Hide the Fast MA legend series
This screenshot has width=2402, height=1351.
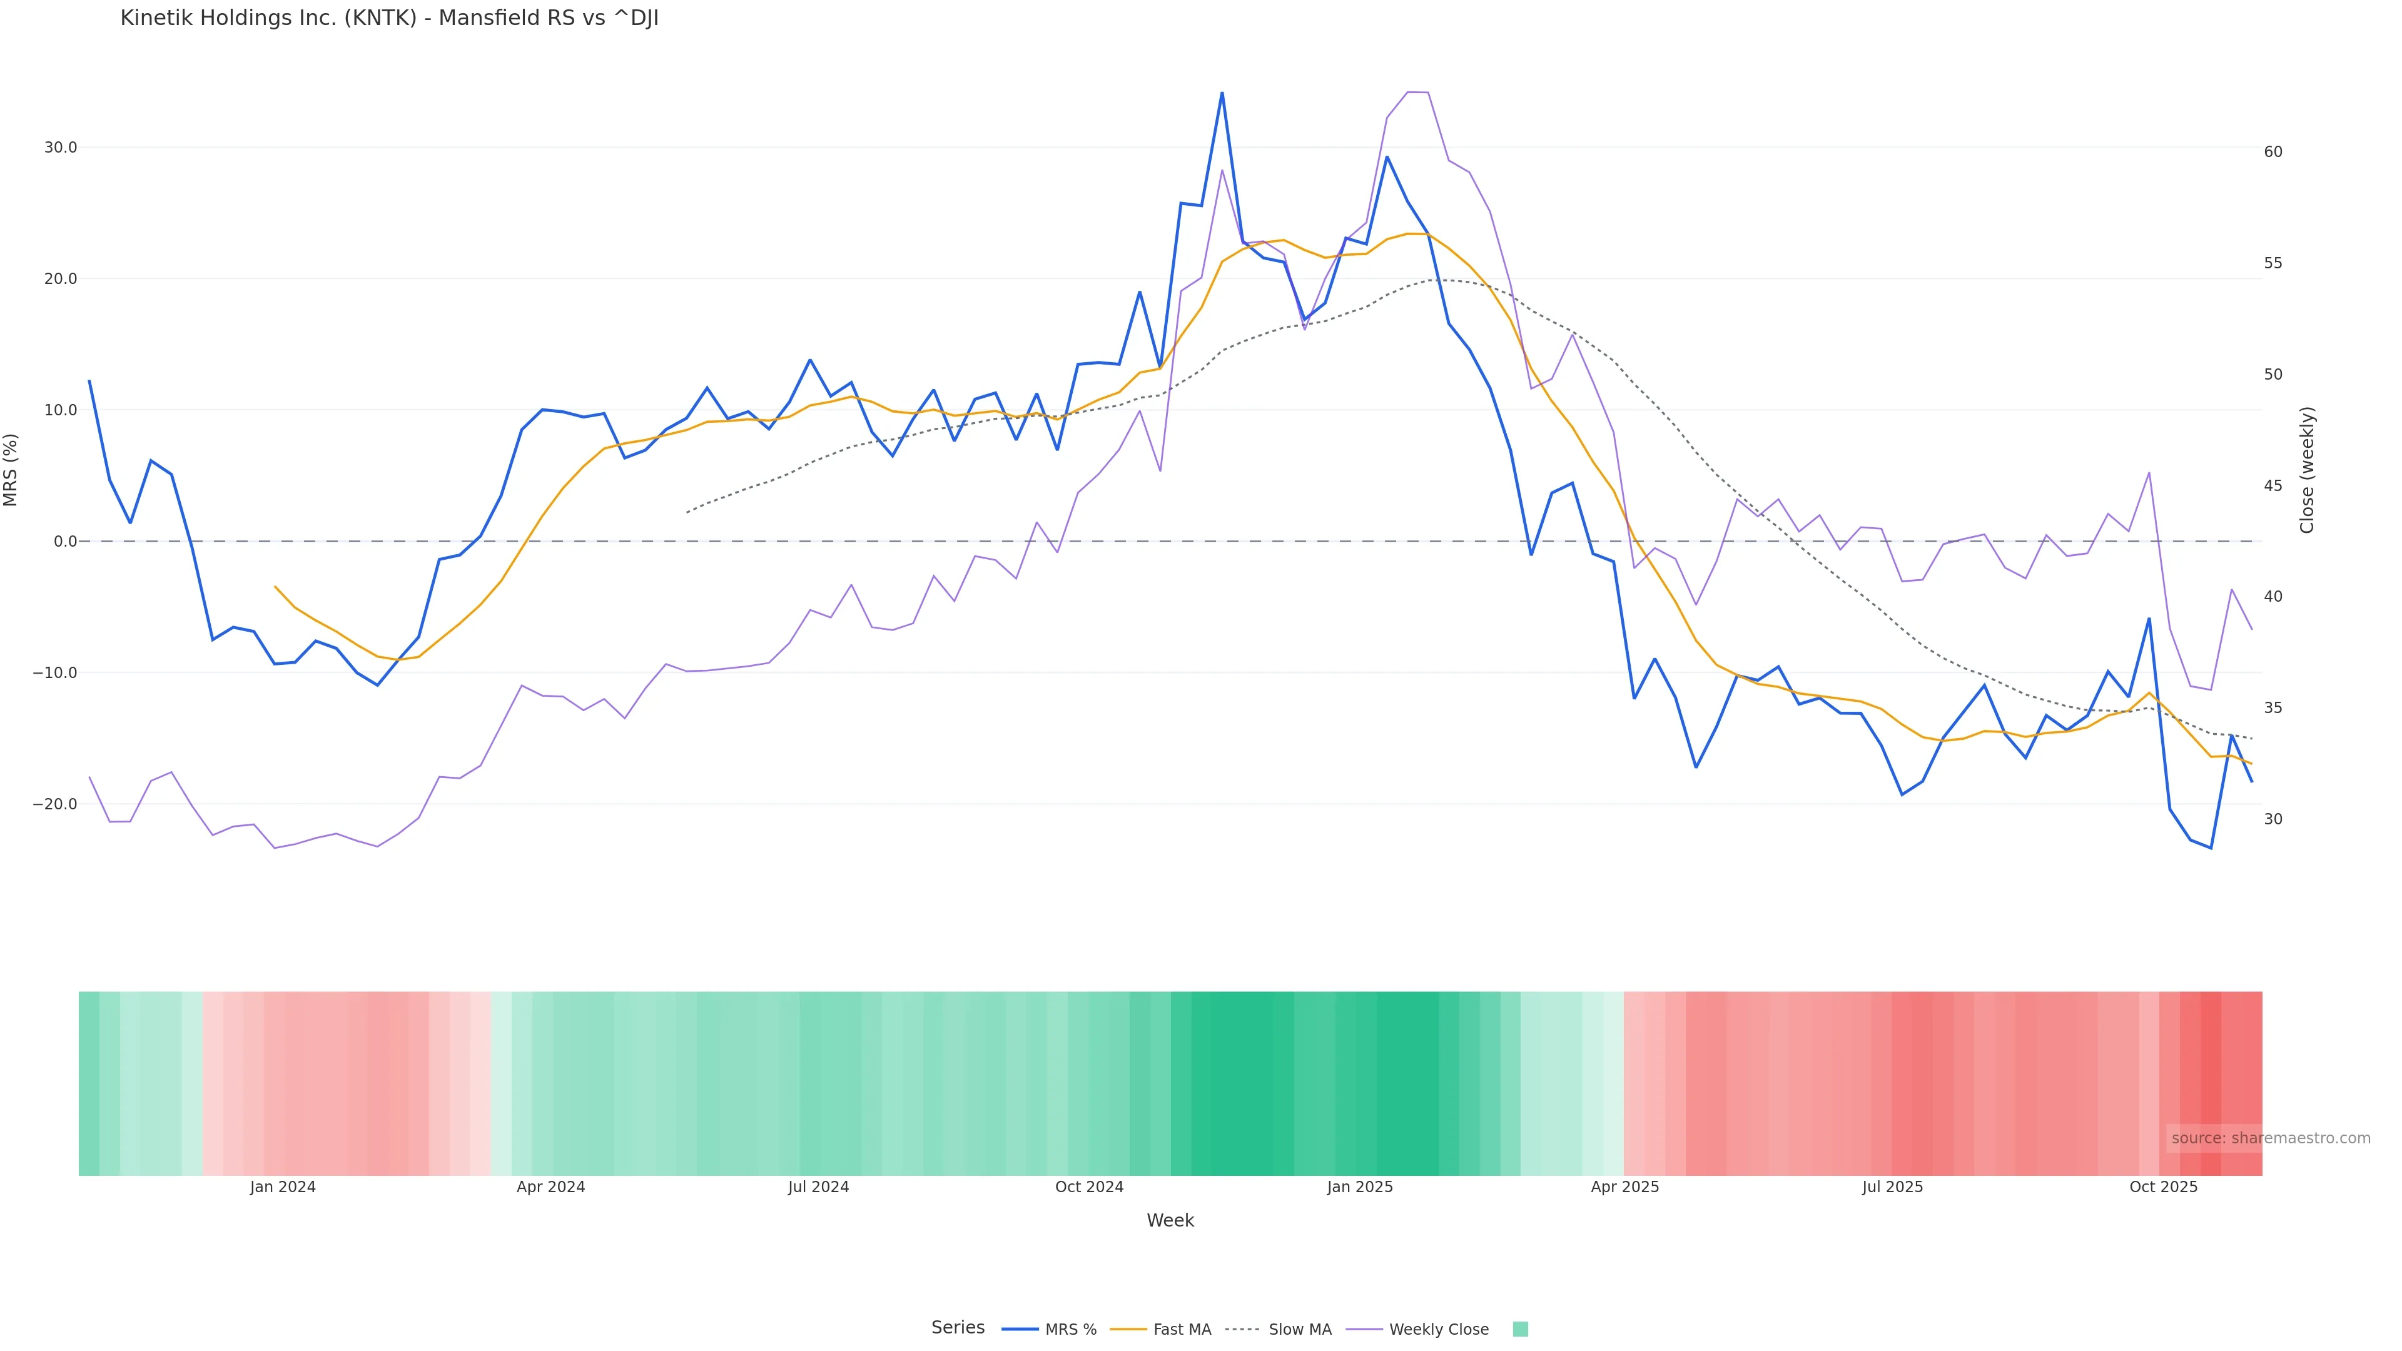click(x=1182, y=1328)
